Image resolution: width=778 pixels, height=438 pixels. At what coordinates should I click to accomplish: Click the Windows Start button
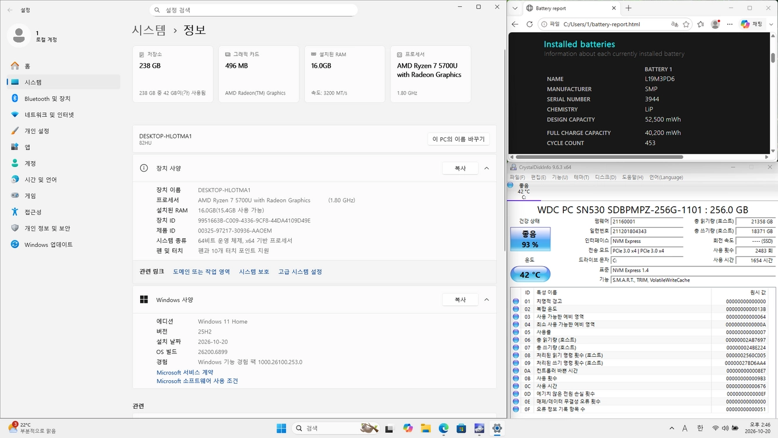click(x=281, y=429)
